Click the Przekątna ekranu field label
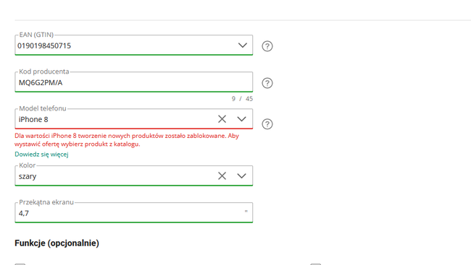471x265 pixels. coord(46,202)
